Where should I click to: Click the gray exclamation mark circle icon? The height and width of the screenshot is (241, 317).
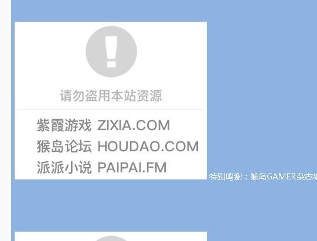[111, 52]
